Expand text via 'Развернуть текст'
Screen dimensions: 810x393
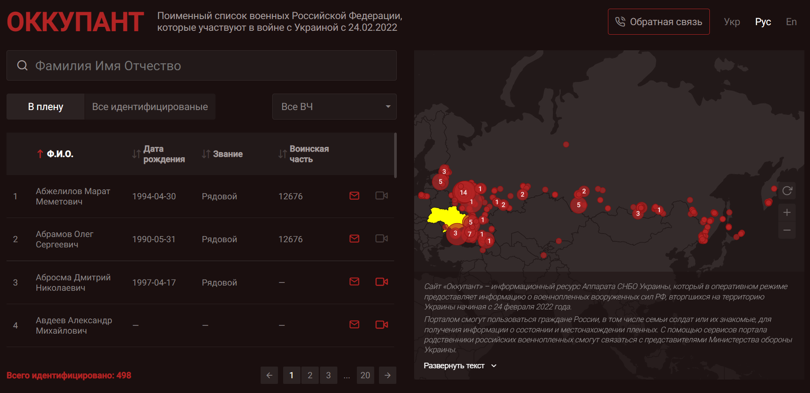pyautogui.click(x=460, y=366)
